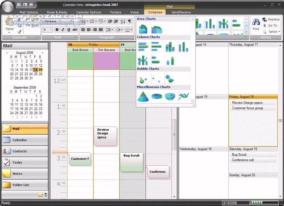Open the shading fill color picker
284x206 pixels.
(119, 30)
